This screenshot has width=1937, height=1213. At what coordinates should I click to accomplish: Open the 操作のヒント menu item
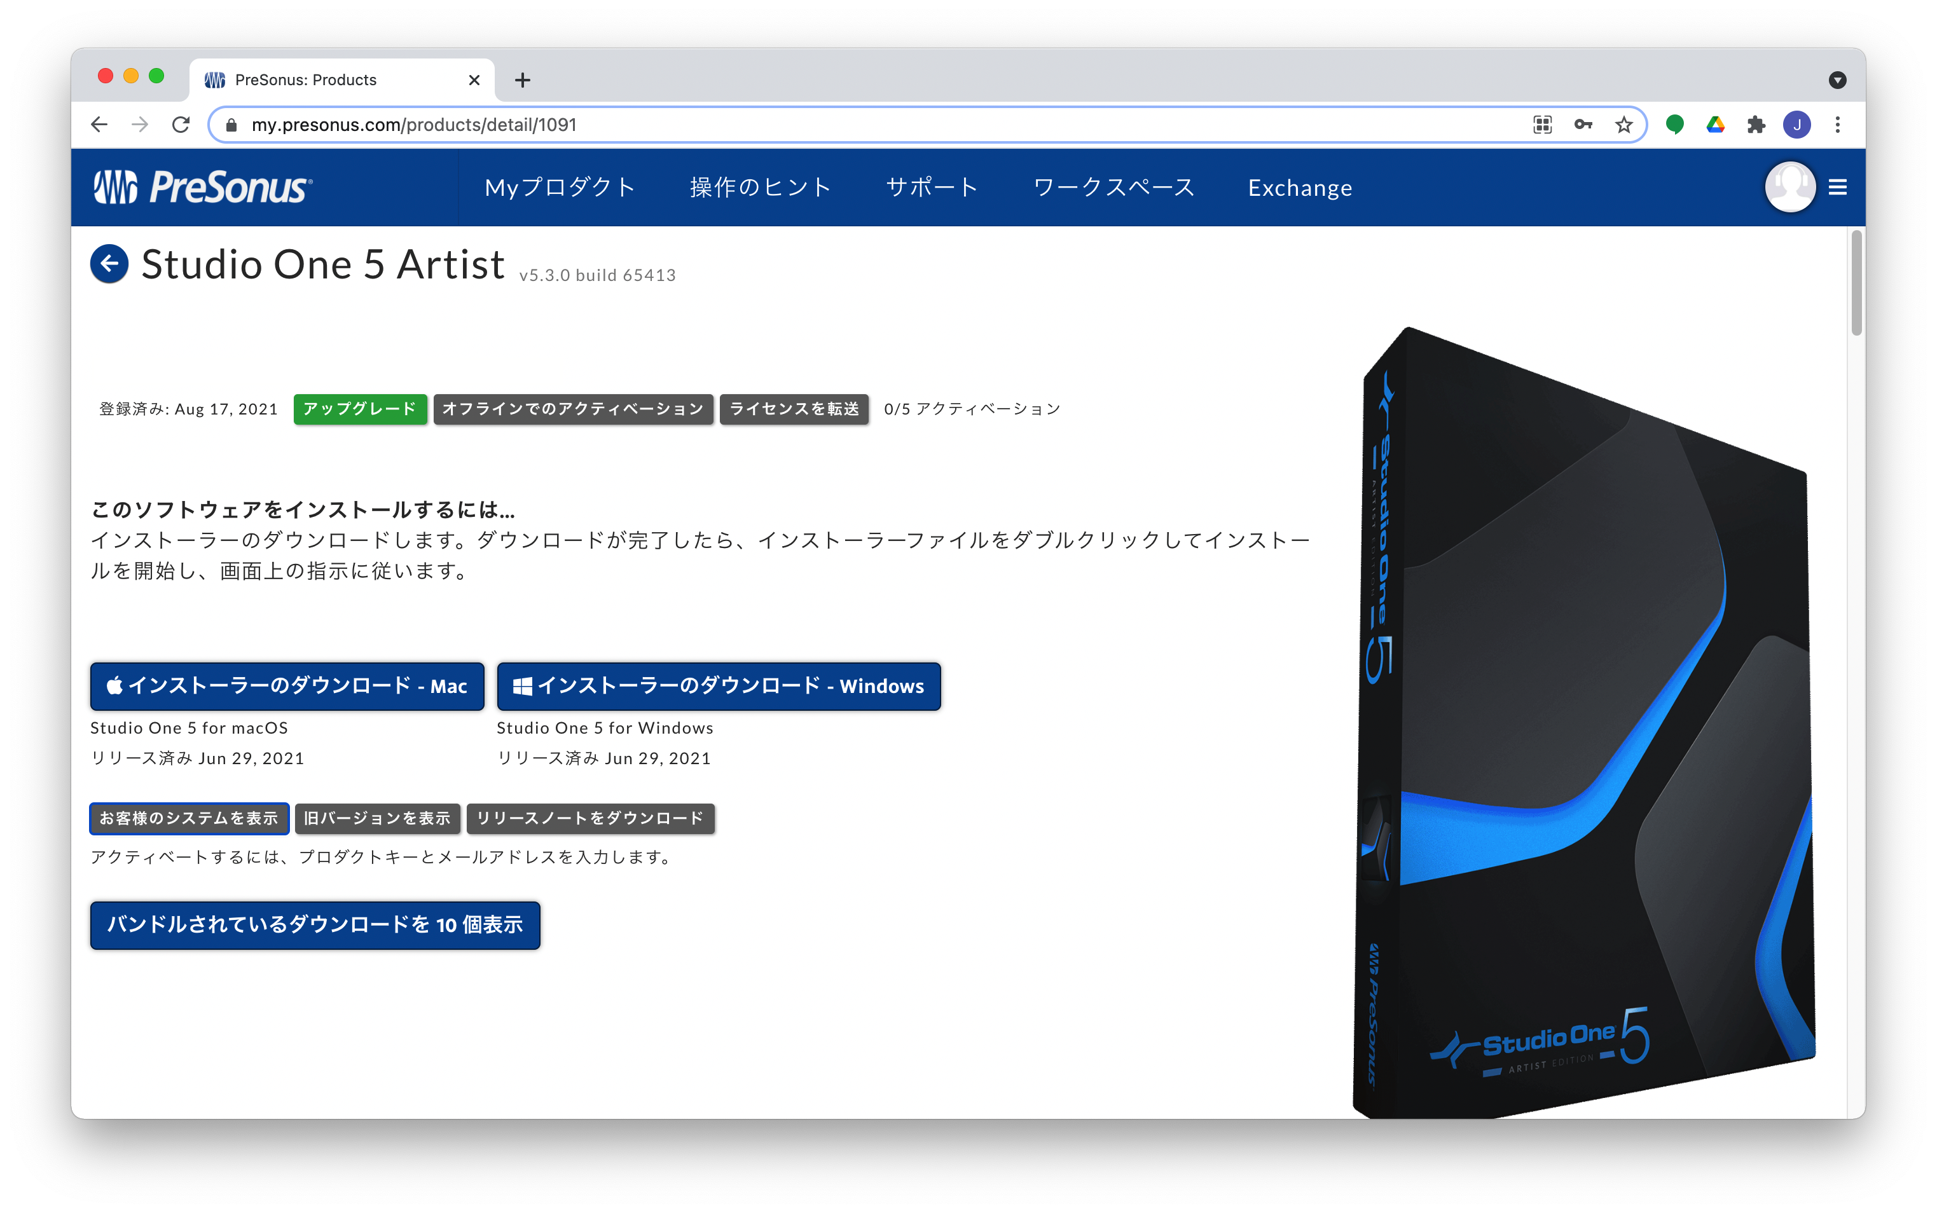pos(760,187)
